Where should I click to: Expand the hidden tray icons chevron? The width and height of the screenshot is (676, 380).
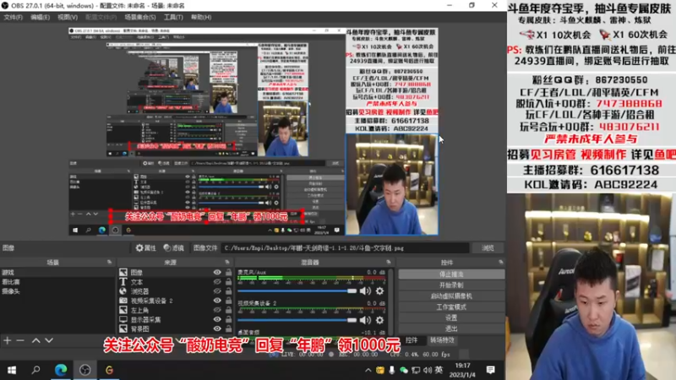pos(368,371)
